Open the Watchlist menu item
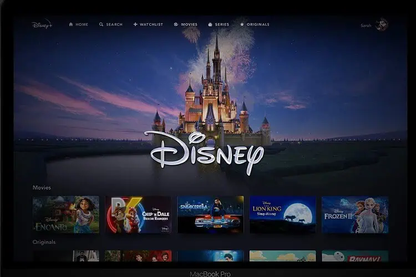The image size is (416, 277). click(152, 24)
